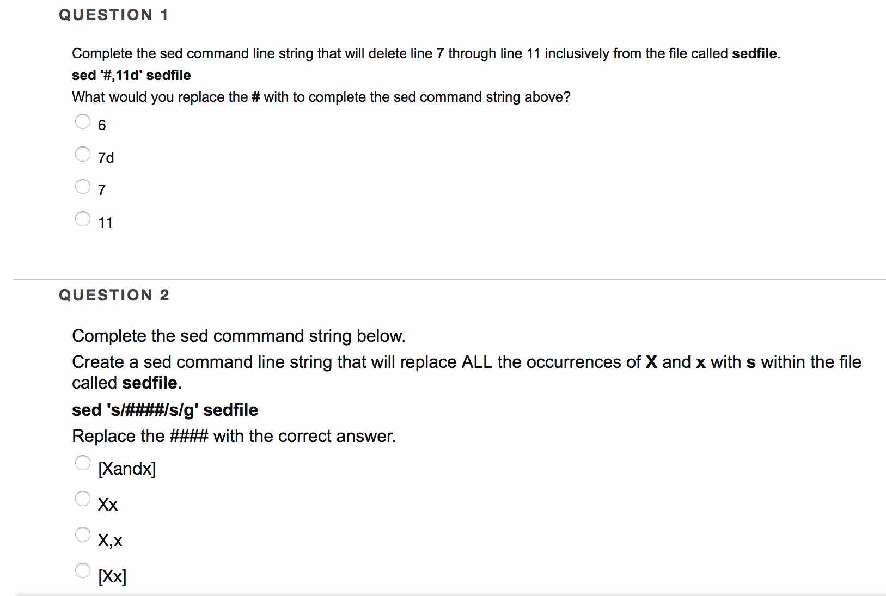Select the radio button labeled 7
Screen dimensions: 886x596
tap(83, 187)
